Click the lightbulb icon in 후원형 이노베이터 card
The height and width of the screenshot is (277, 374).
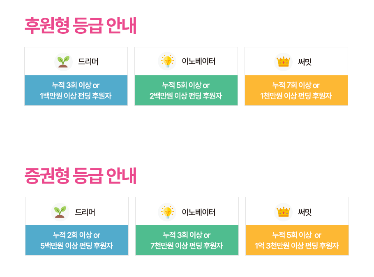click(x=167, y=61)
